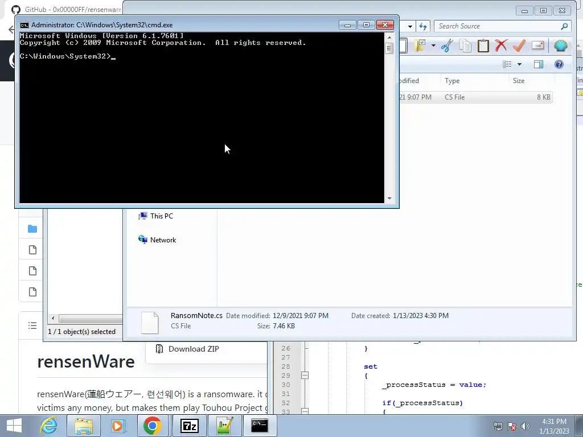Click the _processStatus = value; code line

click(434, 385)
